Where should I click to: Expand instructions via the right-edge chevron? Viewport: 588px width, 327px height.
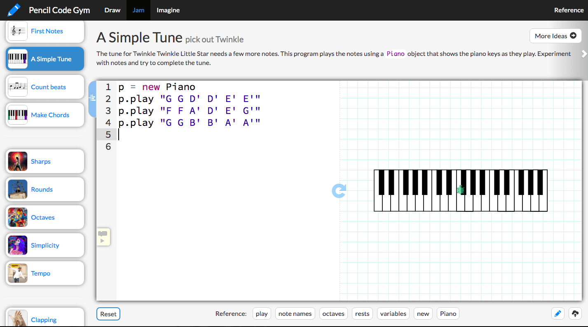(x=584, y=53)
